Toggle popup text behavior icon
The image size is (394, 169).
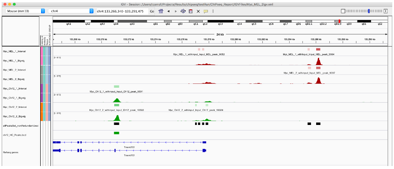(x=205, y=11)
